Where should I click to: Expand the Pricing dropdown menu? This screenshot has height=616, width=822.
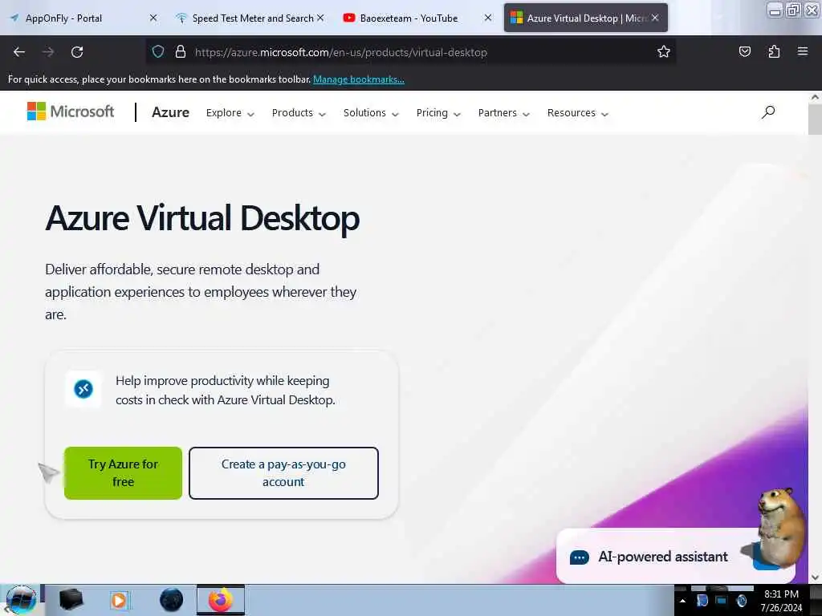coord(438,113)
